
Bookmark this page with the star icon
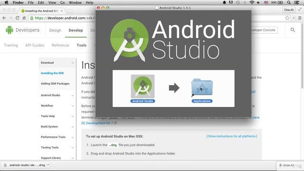click(287, 18)
